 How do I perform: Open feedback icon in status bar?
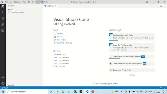point(161,88)
